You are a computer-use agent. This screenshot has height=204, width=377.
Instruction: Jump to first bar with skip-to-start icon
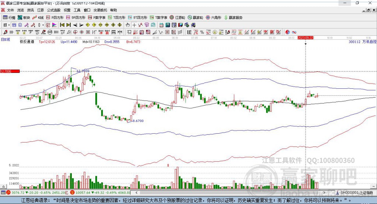62,25
